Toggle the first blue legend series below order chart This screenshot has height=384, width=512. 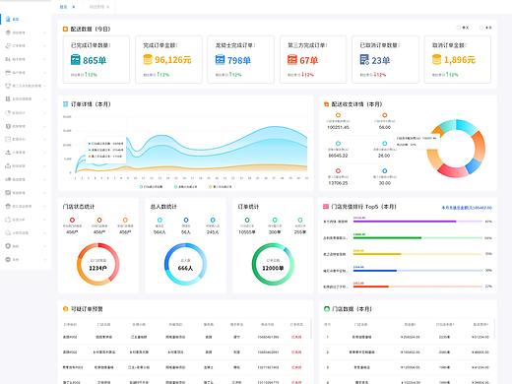(x=152, y=187)
